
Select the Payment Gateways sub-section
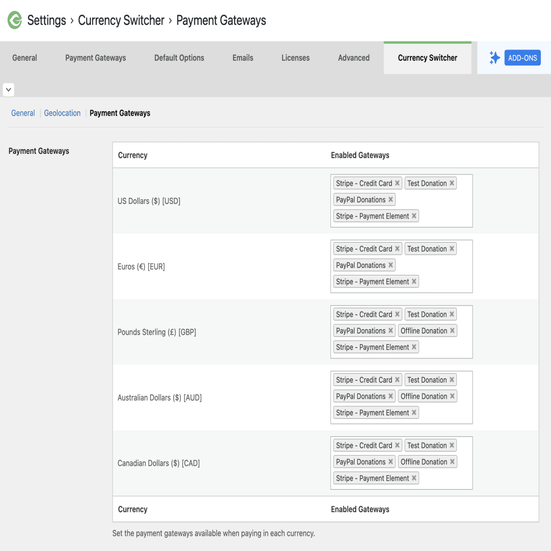coord(120,113)
